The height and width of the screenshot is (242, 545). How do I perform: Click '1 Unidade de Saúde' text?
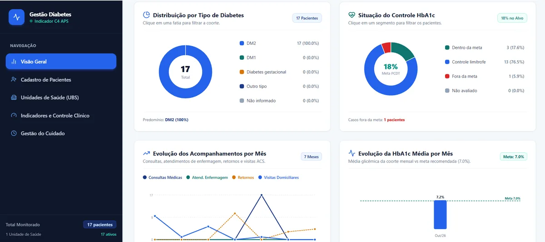pos(24,234)
